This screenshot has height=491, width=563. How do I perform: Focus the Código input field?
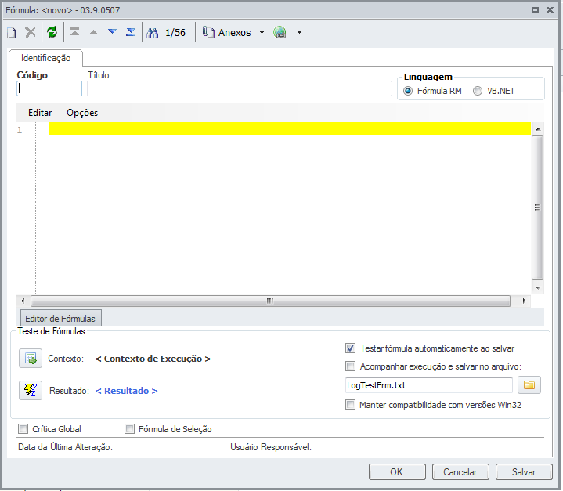[x=49, y=88]
